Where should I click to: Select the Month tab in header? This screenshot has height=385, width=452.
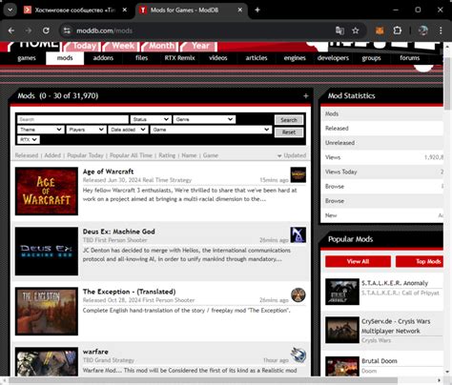pyautogui.click(x=160, y=47)
